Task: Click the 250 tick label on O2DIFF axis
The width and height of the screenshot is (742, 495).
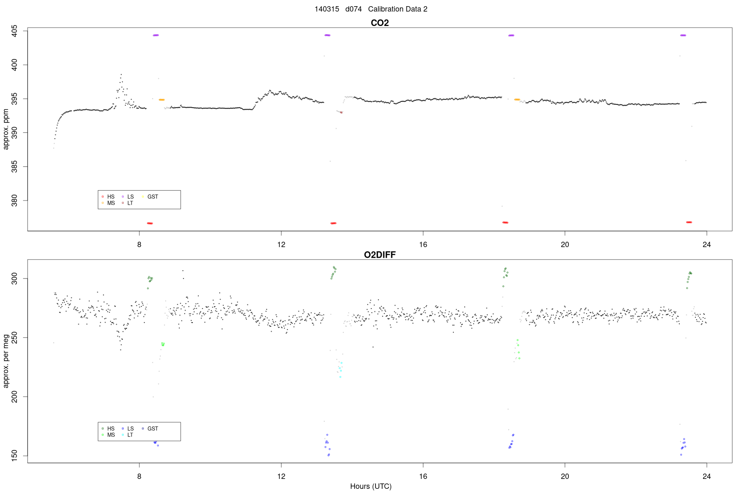Action: click(14, 338)
